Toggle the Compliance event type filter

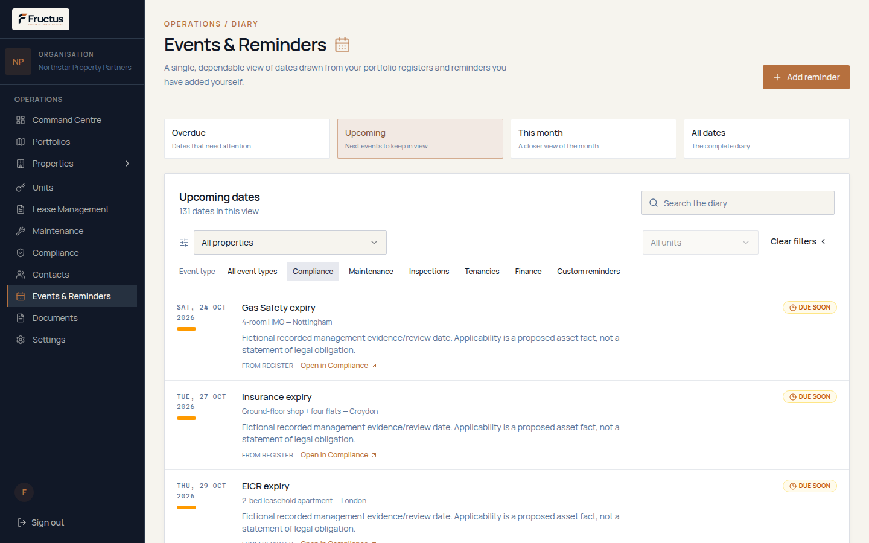click(313, 271)
